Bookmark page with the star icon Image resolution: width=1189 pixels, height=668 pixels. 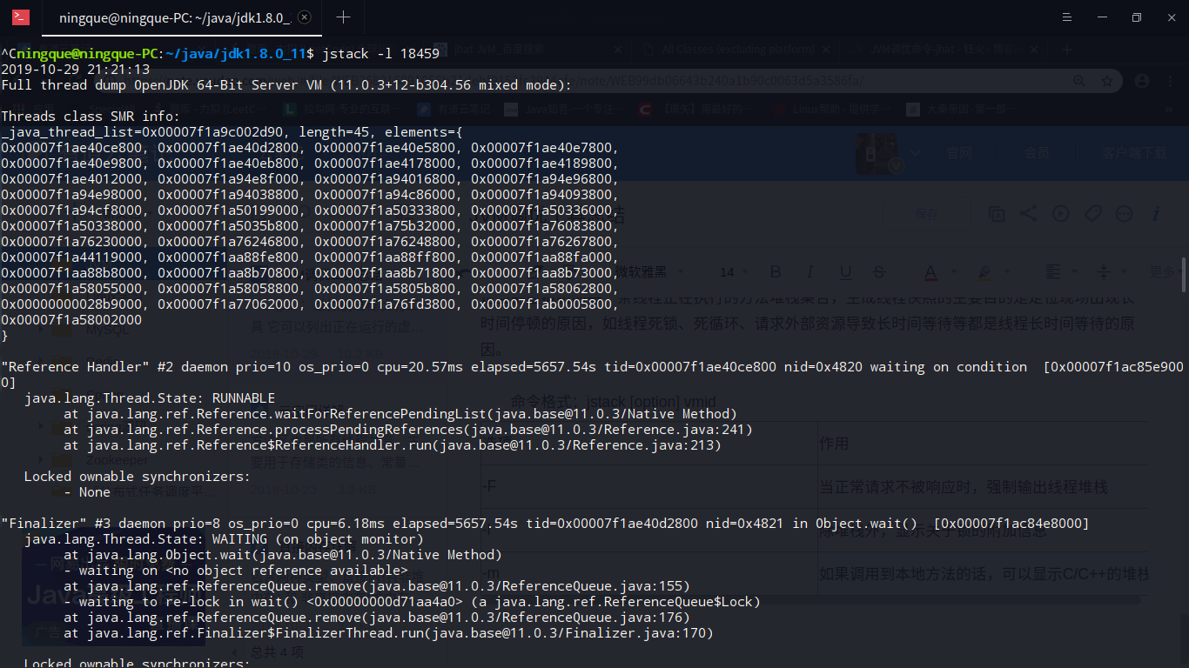click(x=1107, y=80)
